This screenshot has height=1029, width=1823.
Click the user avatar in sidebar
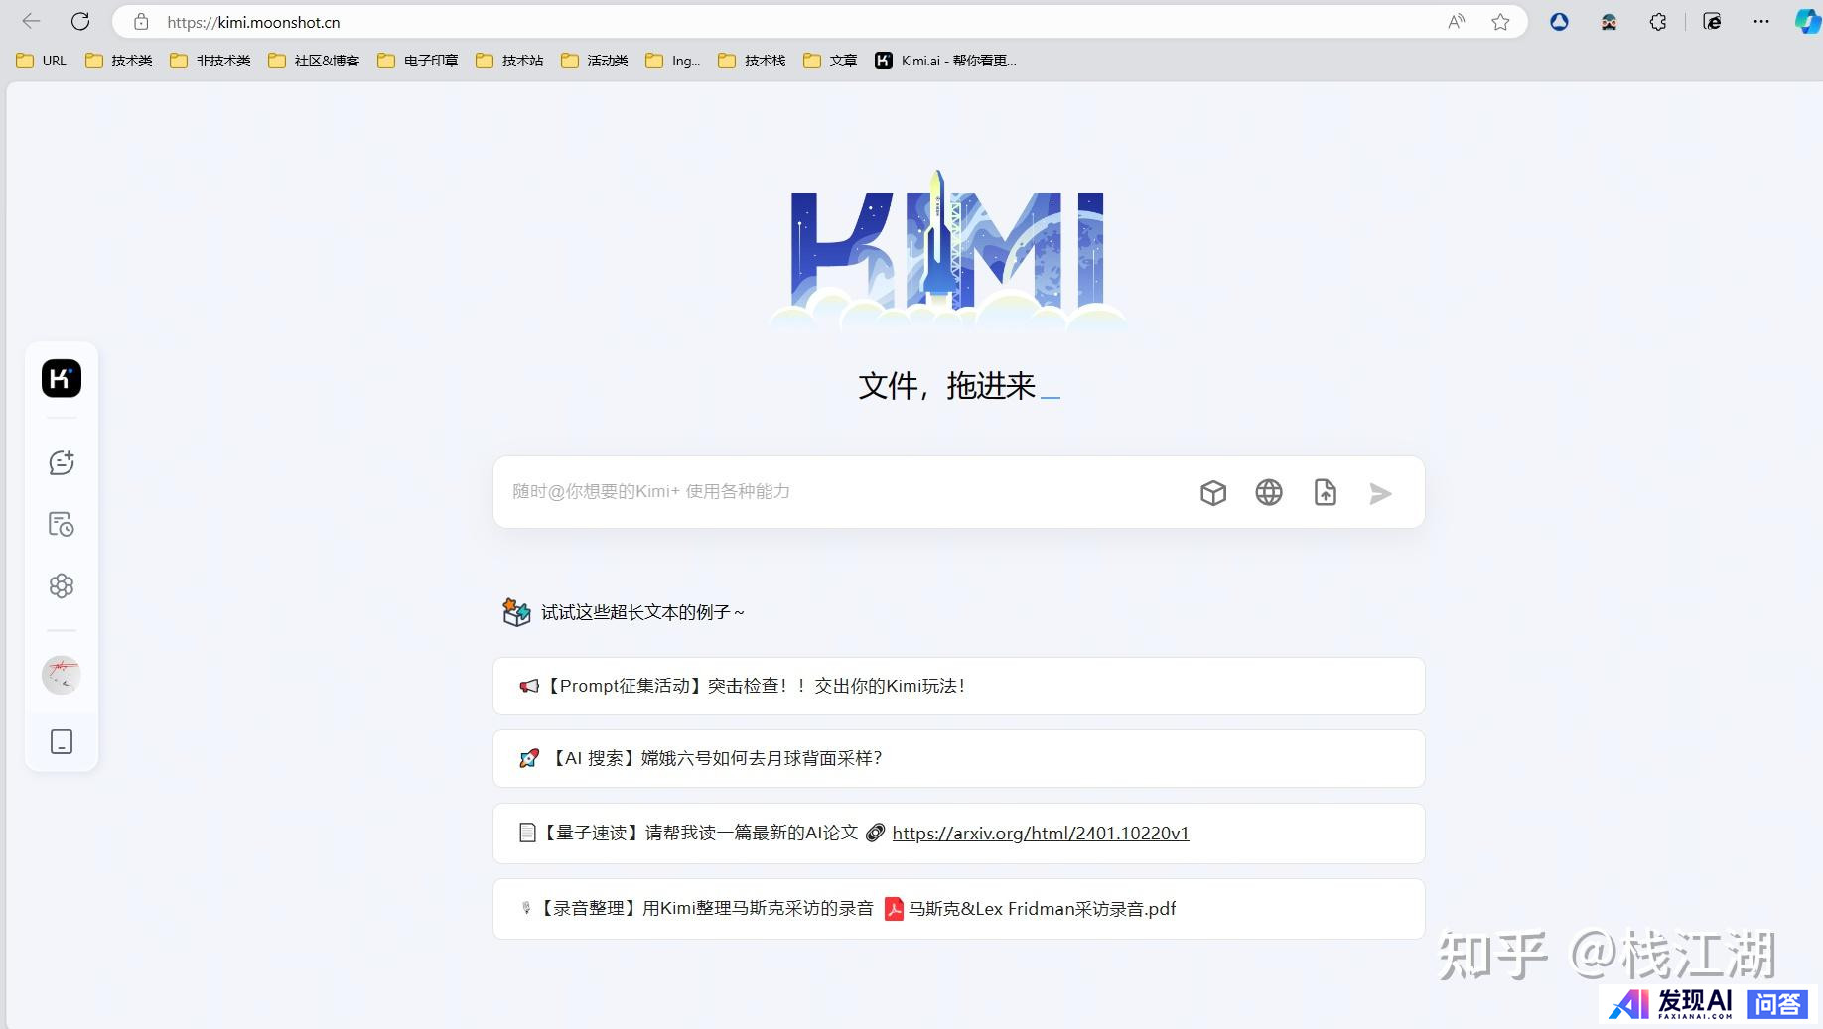point(62,675)
